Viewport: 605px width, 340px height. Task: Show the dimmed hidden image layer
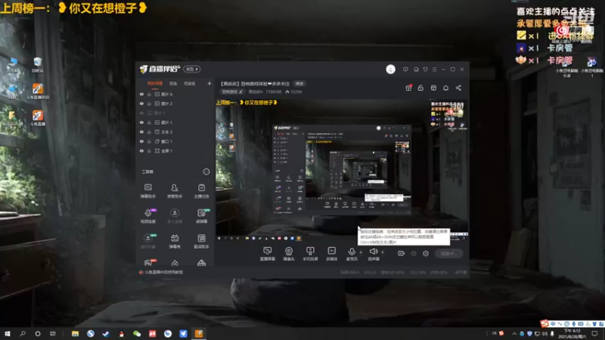141,113
